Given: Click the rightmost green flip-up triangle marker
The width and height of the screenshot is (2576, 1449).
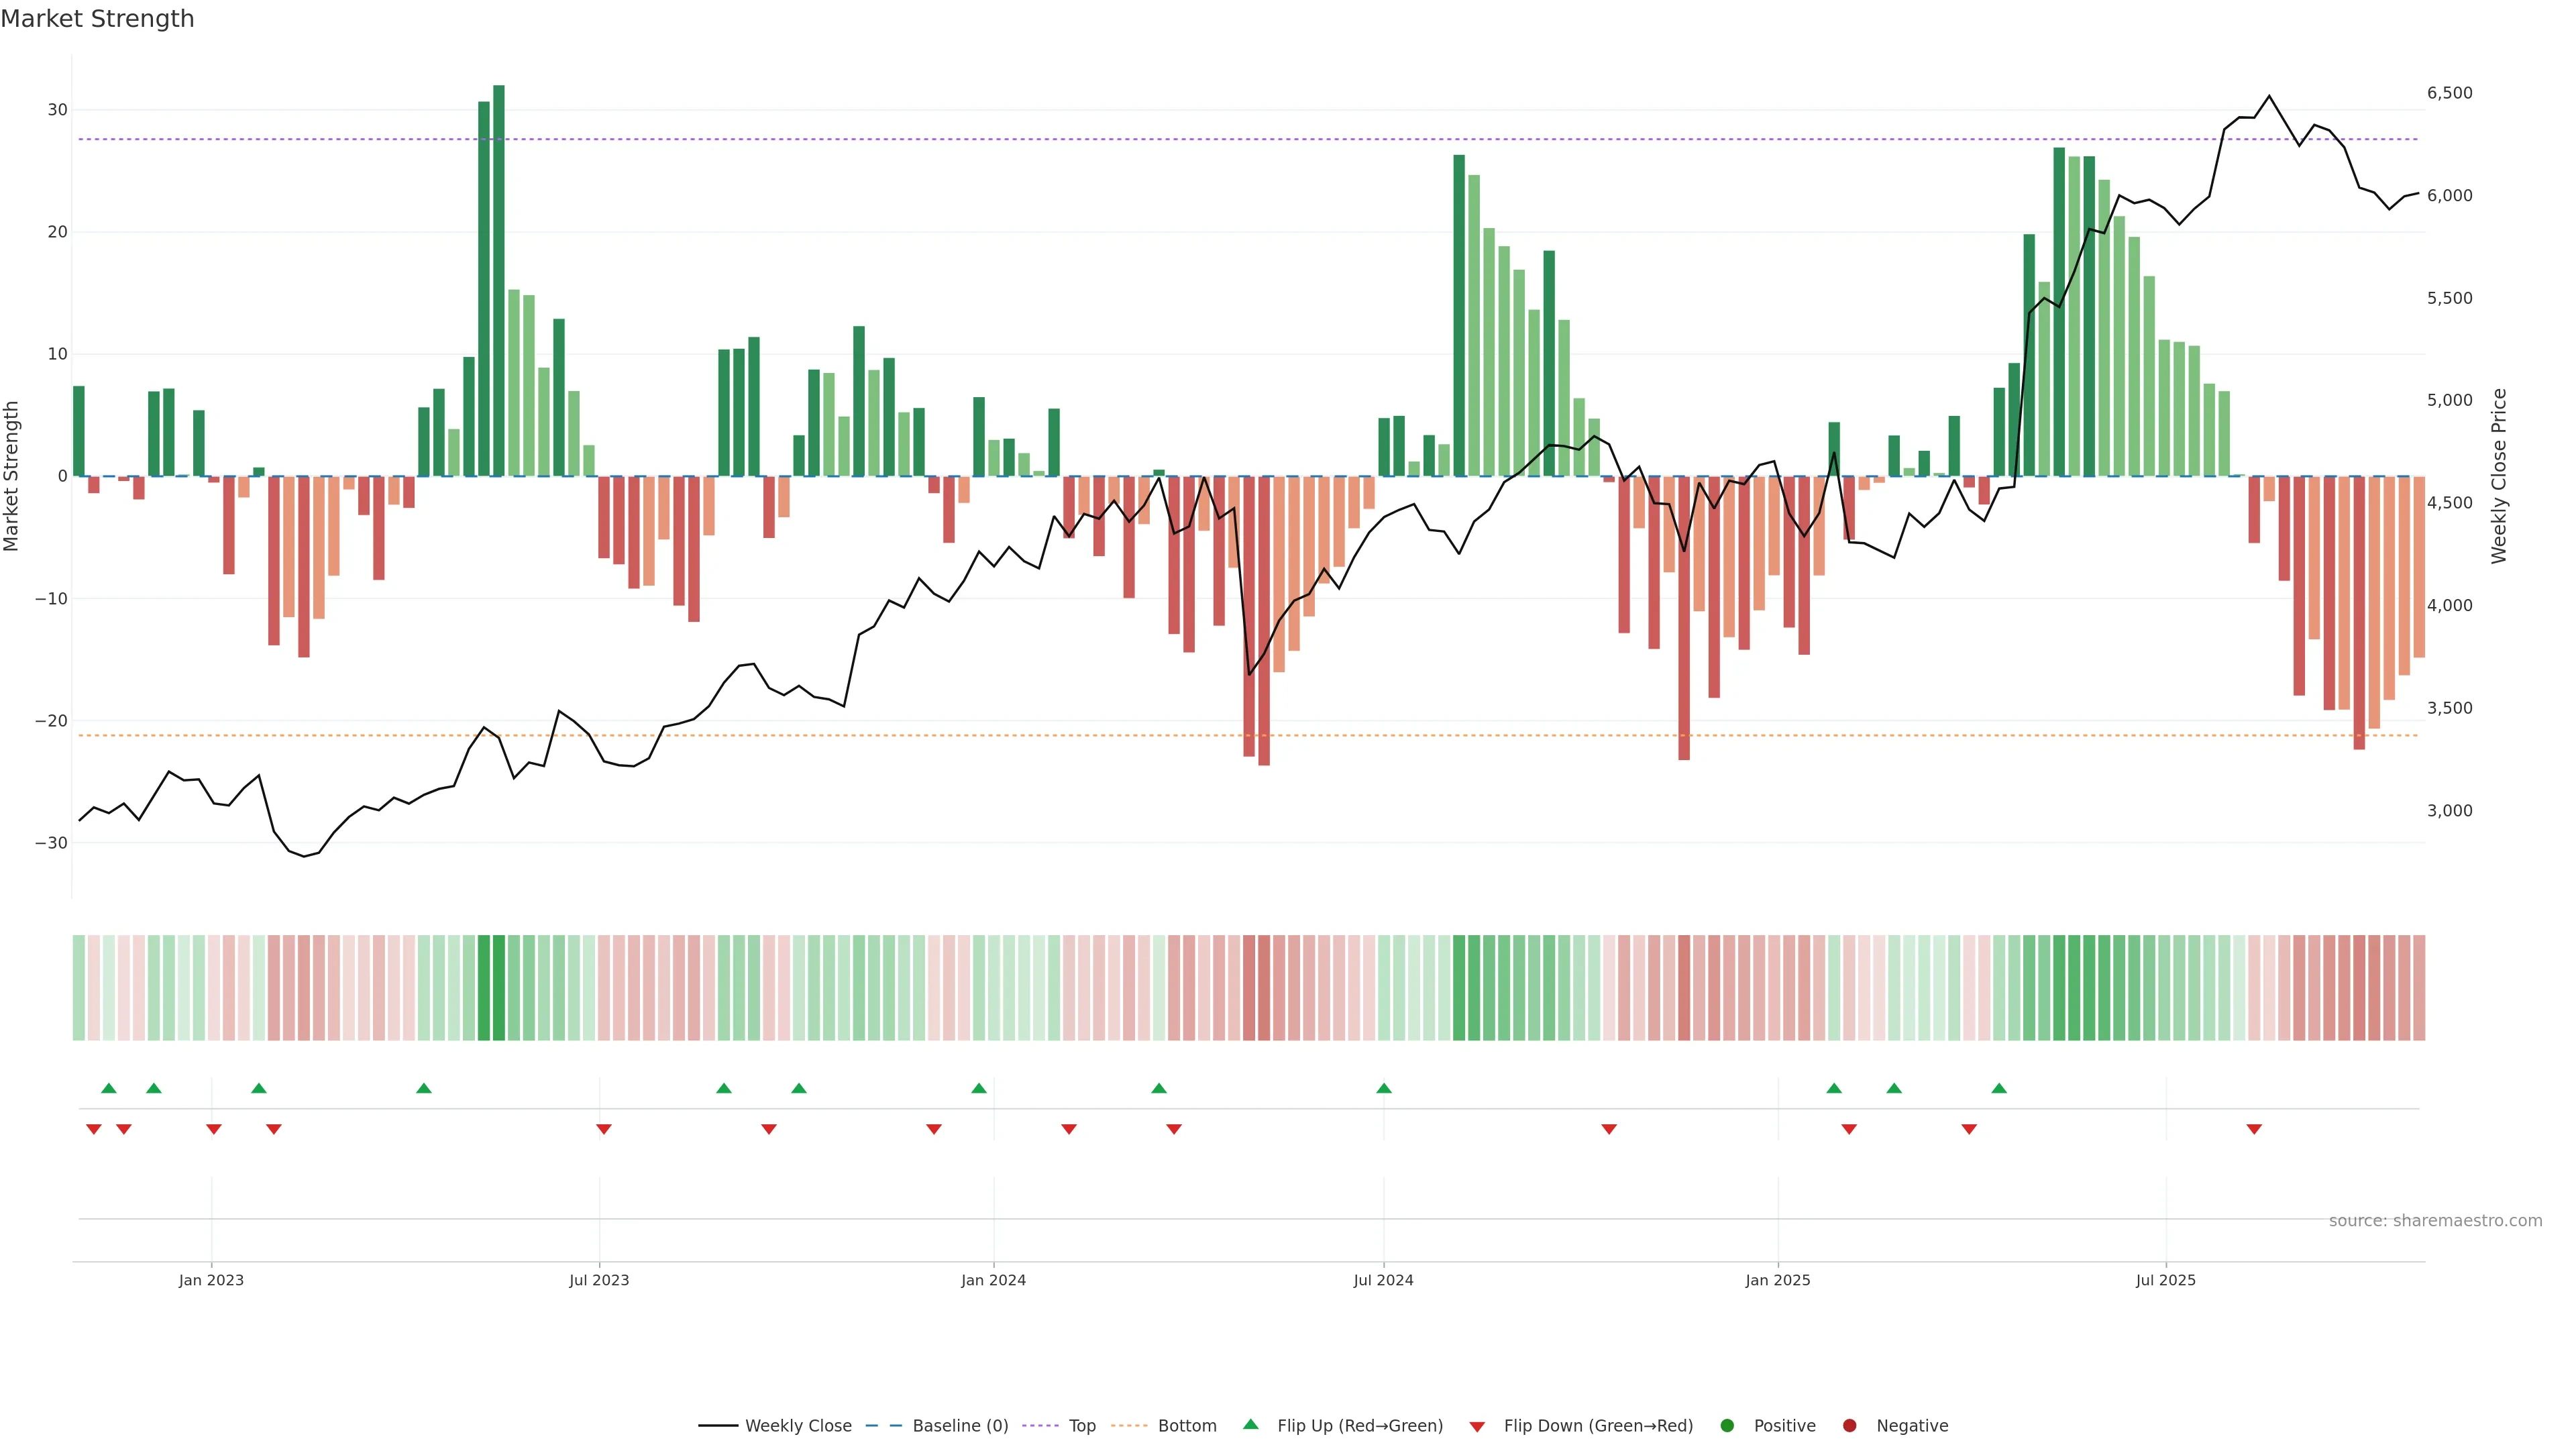Looking at the screenshot, I should 1999,1088.
